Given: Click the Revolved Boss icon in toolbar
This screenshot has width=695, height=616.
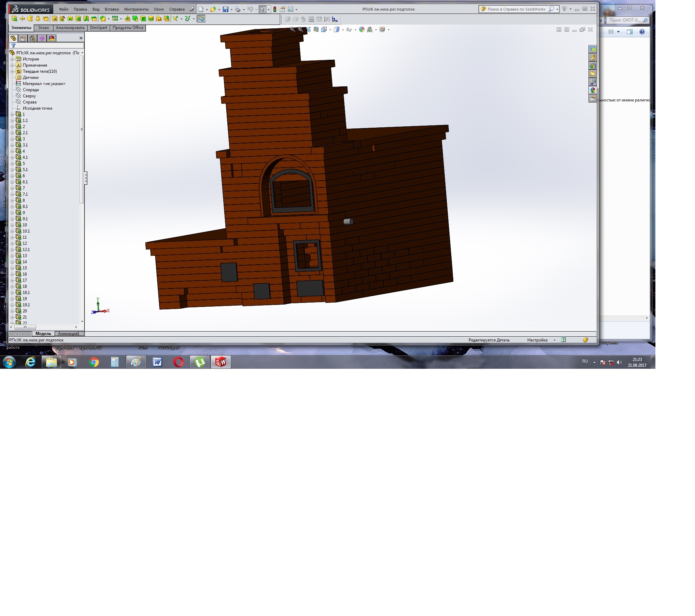Looking at the screenshot, I should [x=22, y=19].
